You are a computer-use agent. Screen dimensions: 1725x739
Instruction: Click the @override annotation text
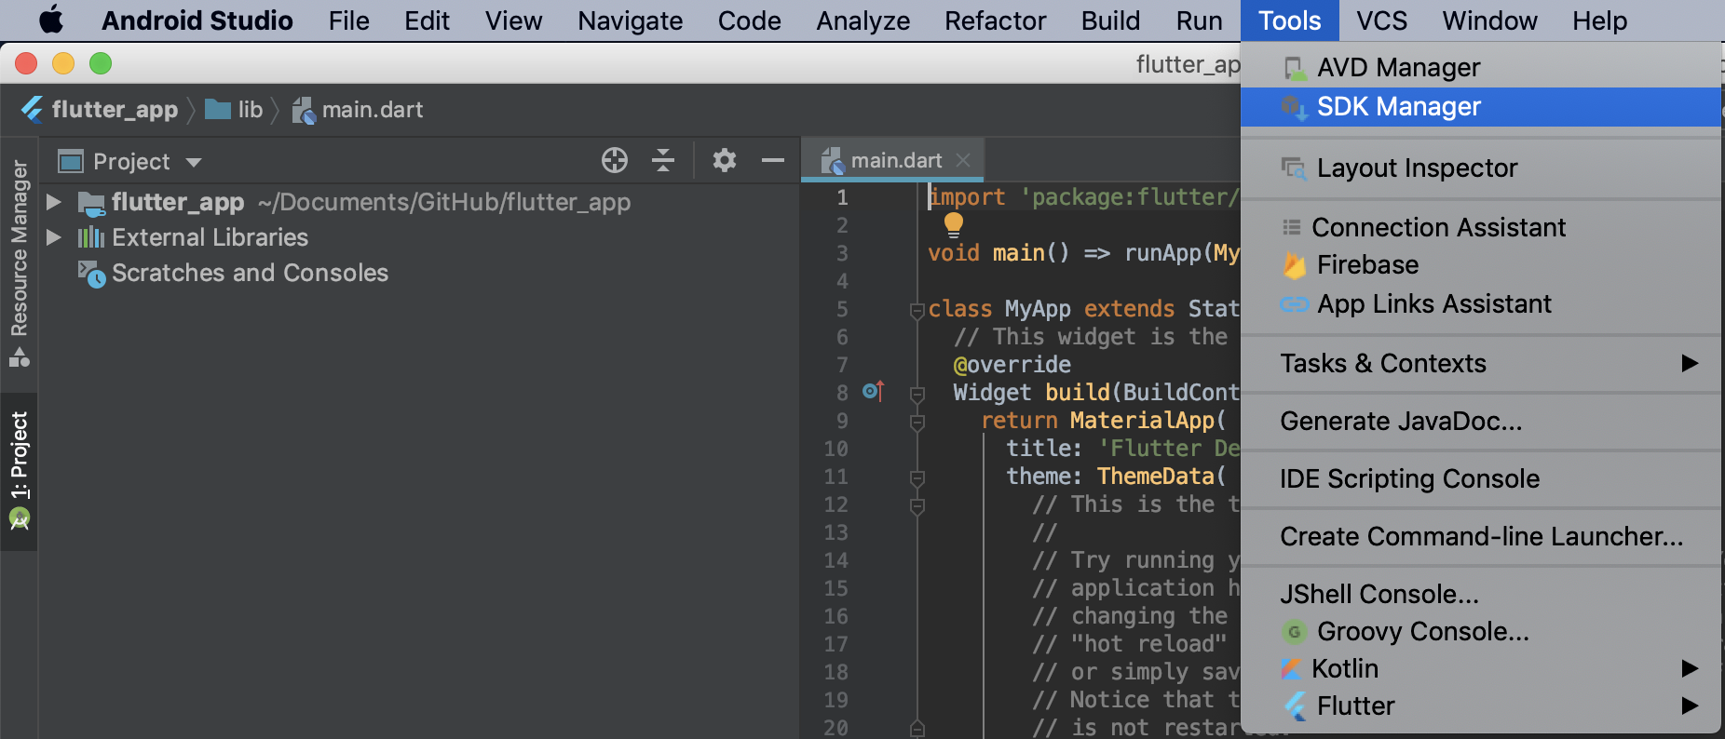click(x=1012, y=364)
